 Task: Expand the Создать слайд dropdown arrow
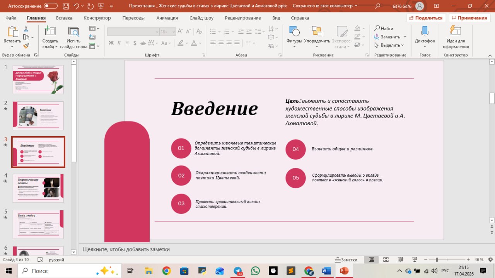(x=56, y=47)
